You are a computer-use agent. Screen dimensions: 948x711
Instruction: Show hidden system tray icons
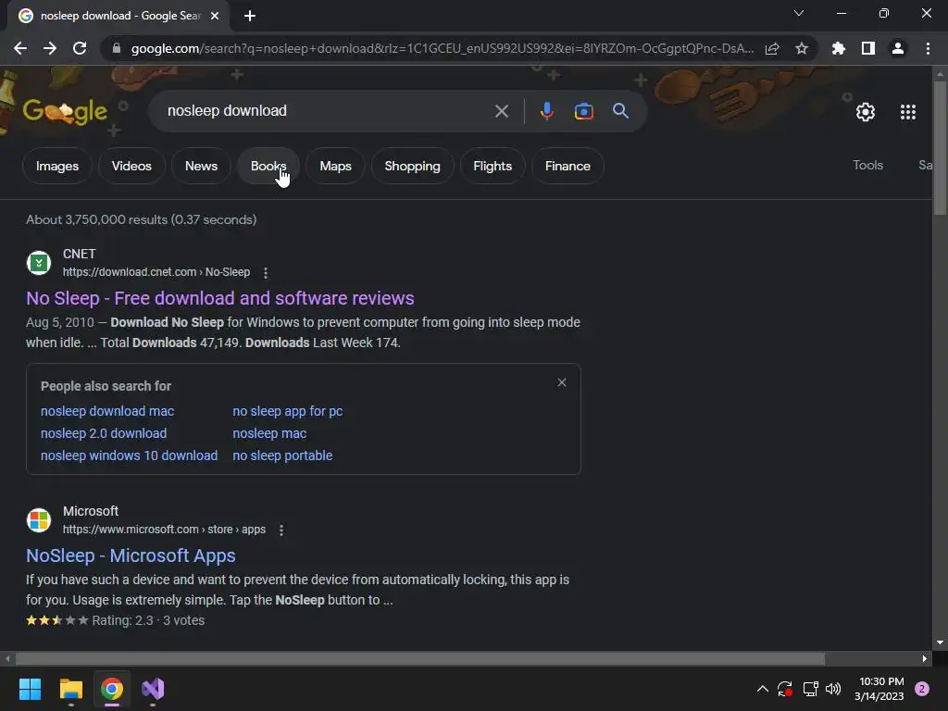pyautogui.click(x=763, y=689)
